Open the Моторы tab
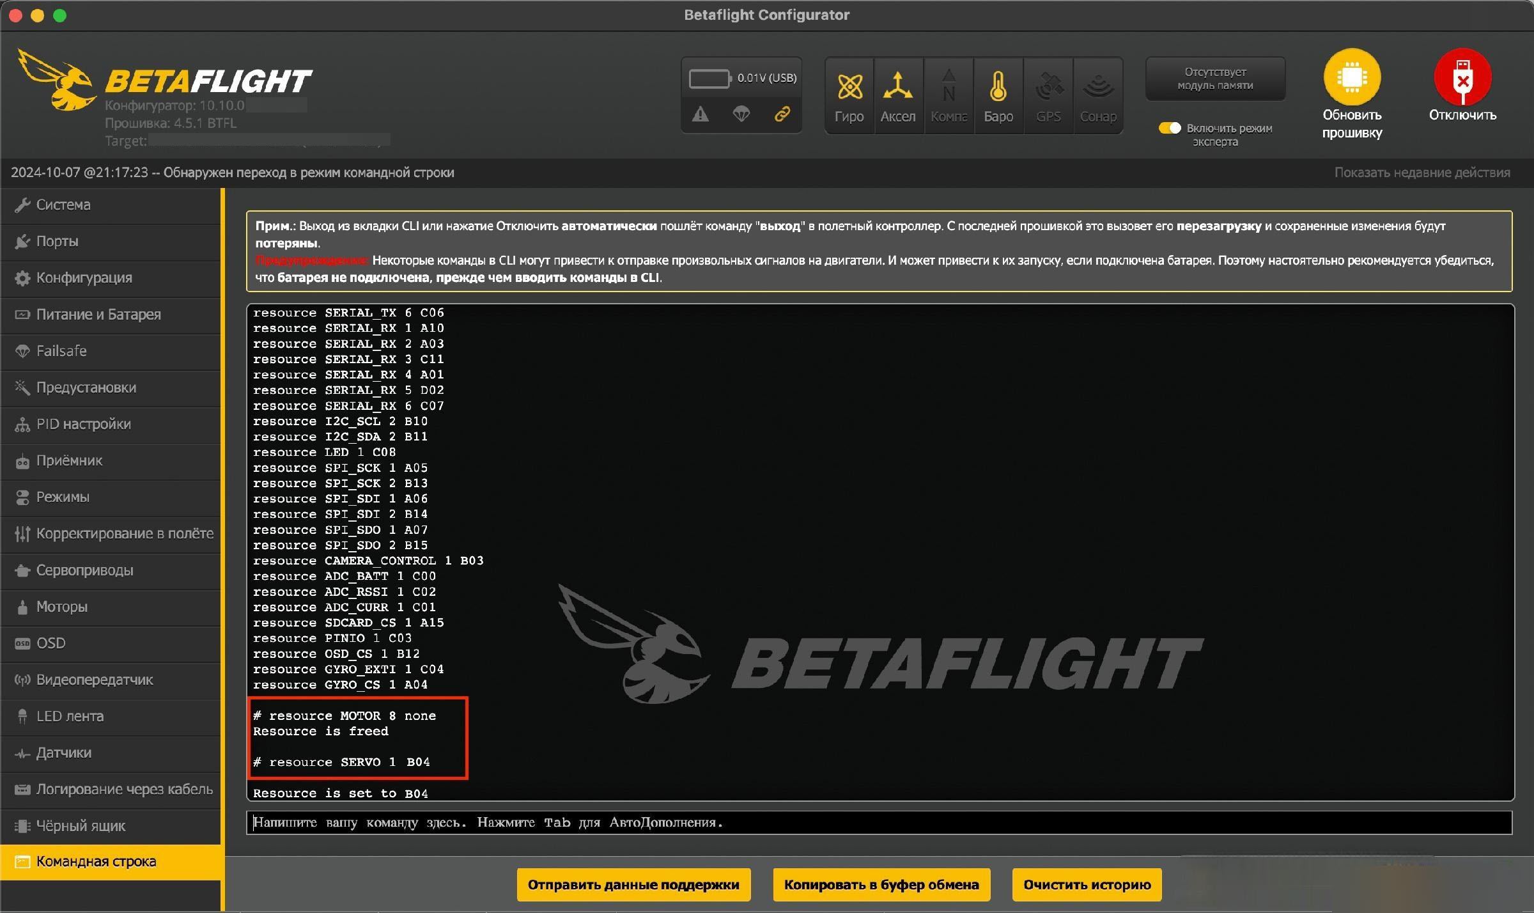This screenshot has height=913, width=1534. tap(111, 606)
